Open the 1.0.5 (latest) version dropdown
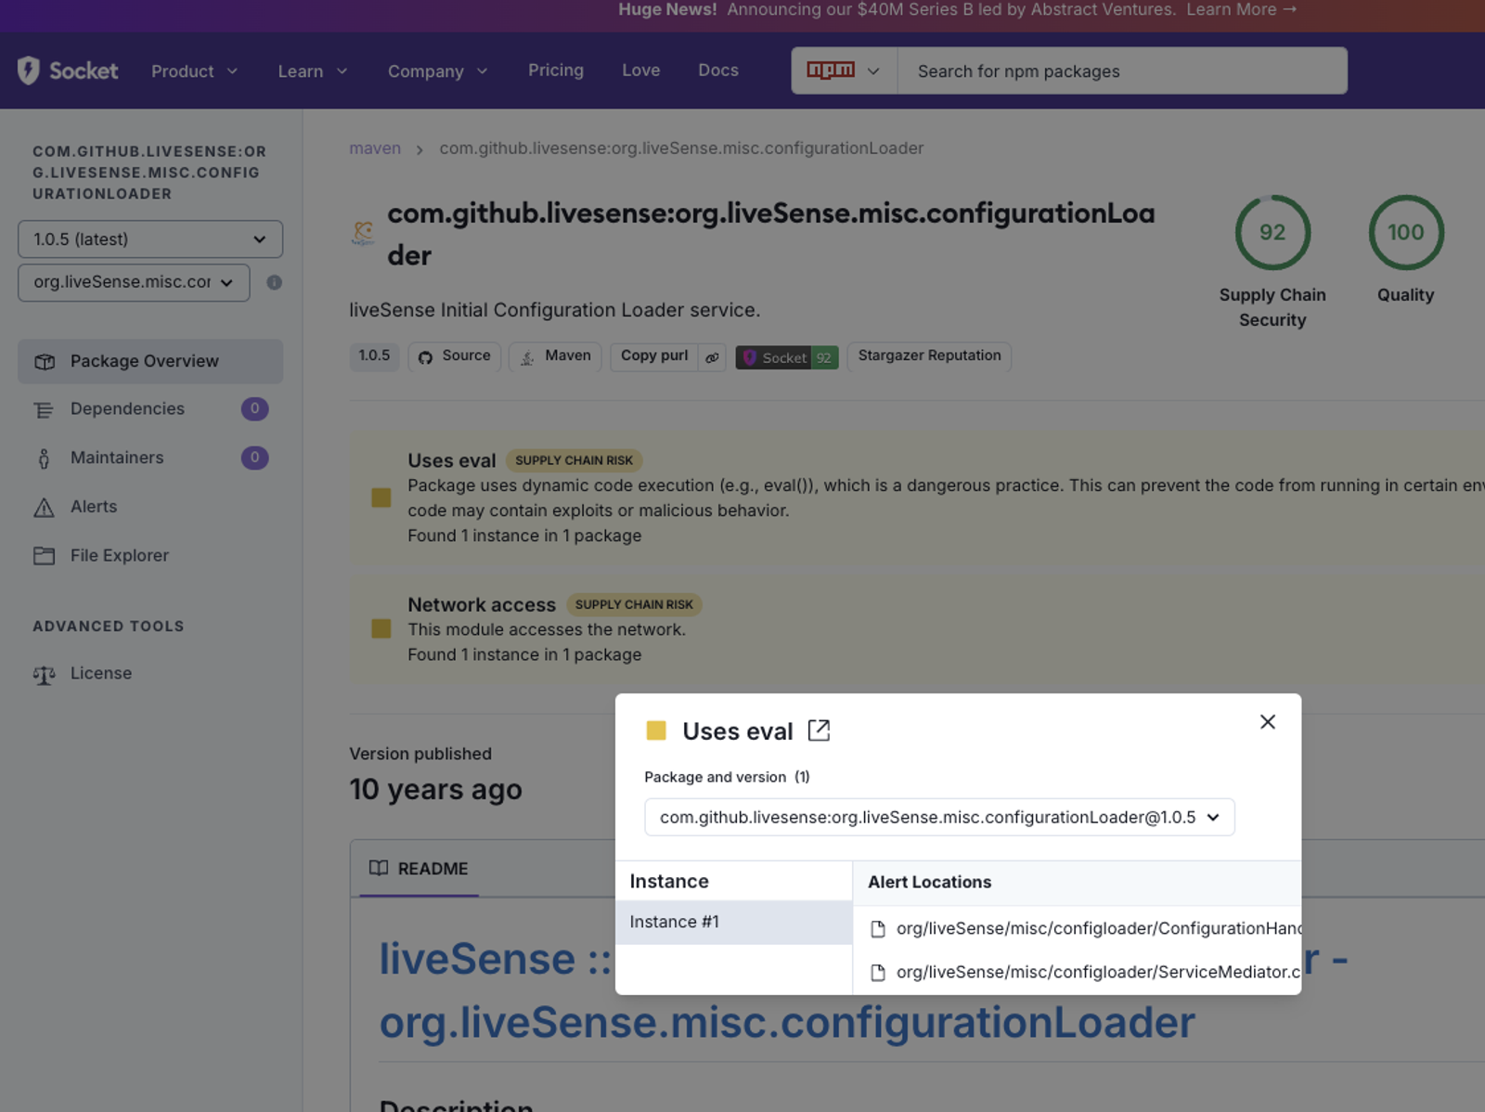This screenshot has height=1112, width=1485. (x=150, y=239)
